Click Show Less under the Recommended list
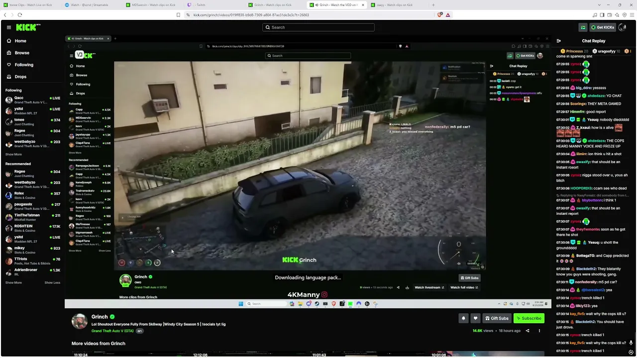637x358 pixels. click(x=52, y=282)
